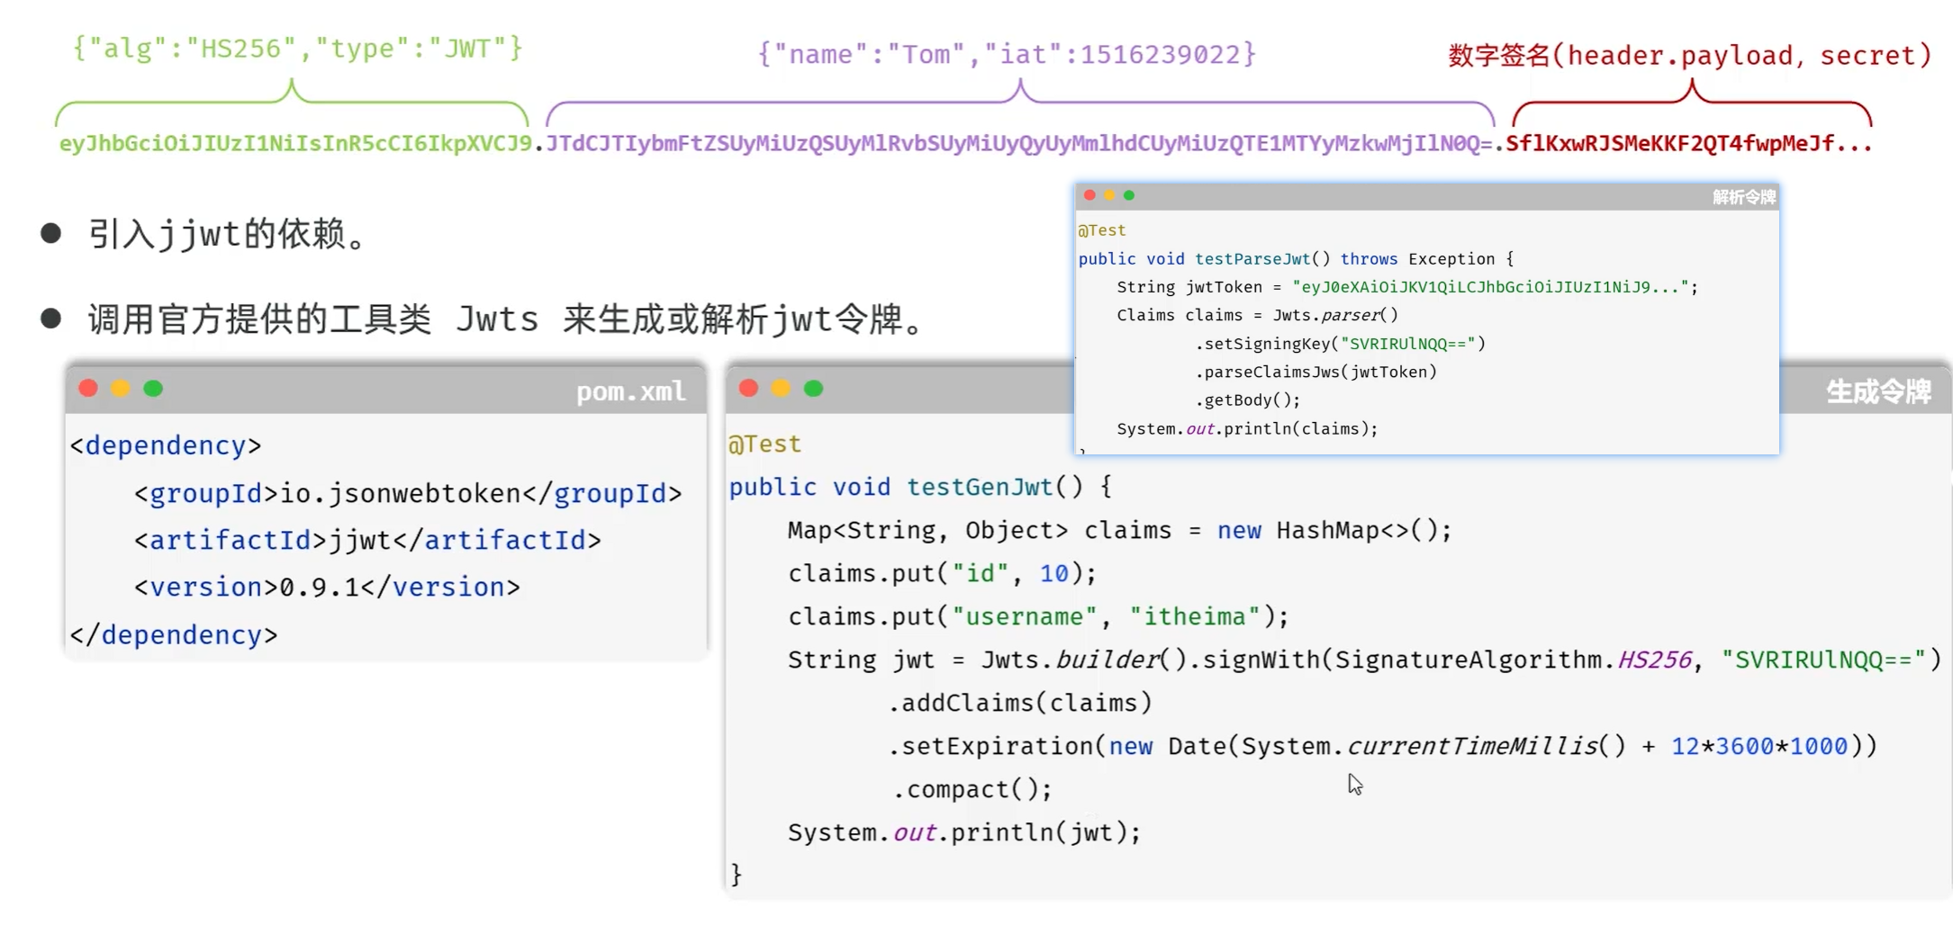Screen dimensions: 1953x943
Task: Click the String jwtToken assignment line
Action: [1407, 287]
